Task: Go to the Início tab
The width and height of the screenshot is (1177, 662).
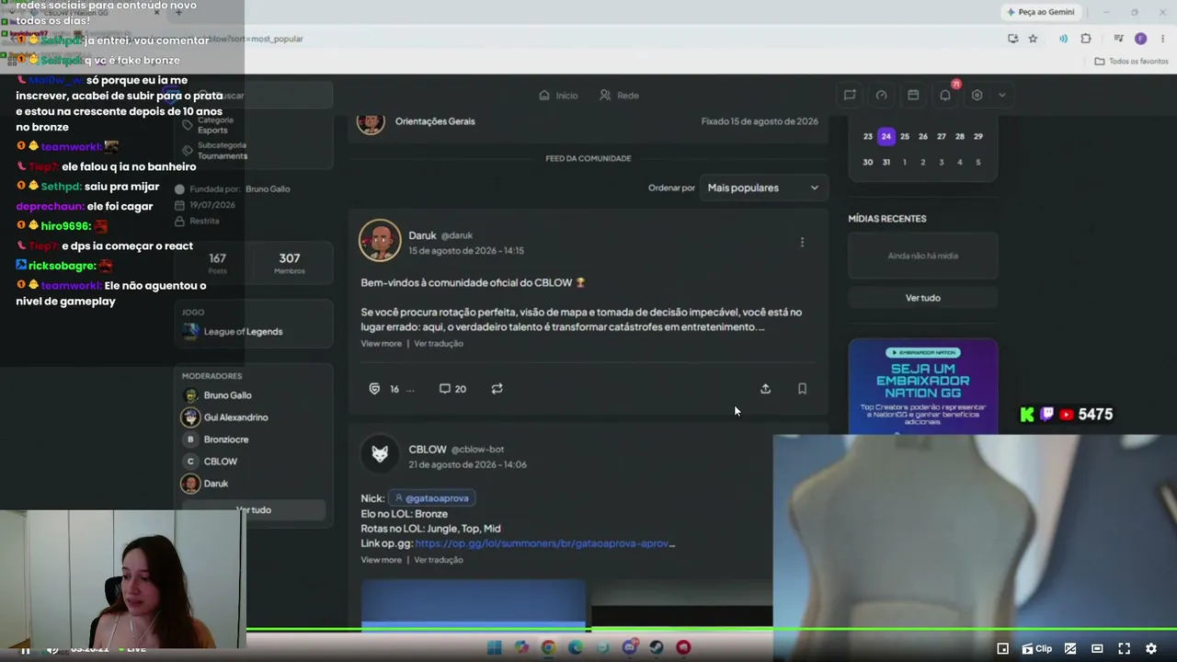Action: [x=558, y=96]
